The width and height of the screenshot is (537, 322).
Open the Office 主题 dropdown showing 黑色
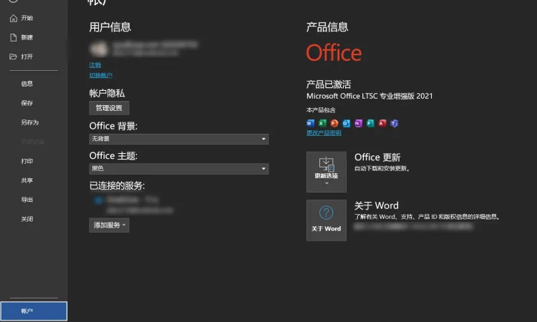(x=179, y=168)
